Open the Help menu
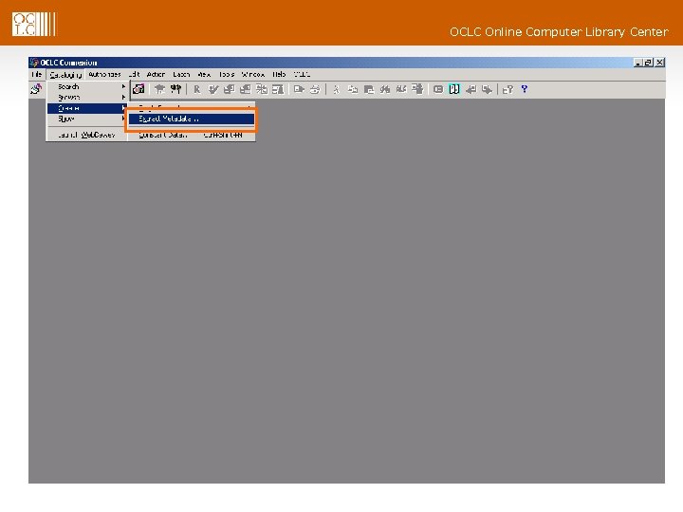The width and height of the screenshot is (683, 512). pos(279,75)
